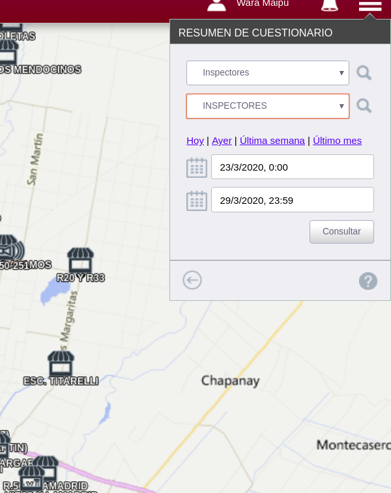
Task: Click the user profile icon
Action: 216,5
